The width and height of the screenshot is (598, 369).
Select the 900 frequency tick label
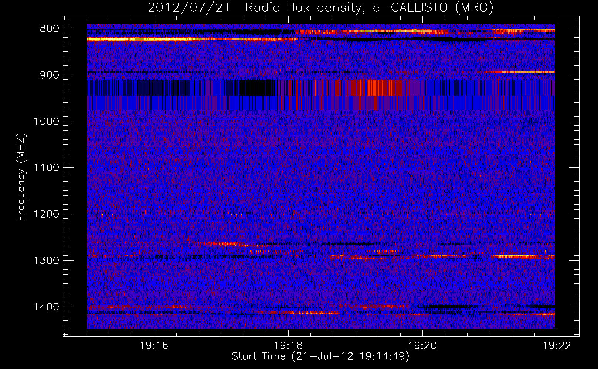pos(50,75)
